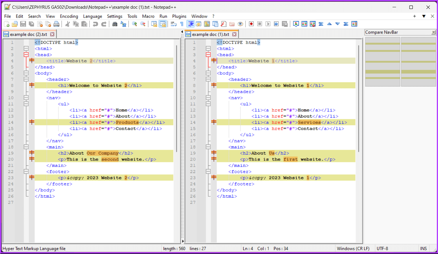Switch to example doc (2).txt tab

pos(28,34)
